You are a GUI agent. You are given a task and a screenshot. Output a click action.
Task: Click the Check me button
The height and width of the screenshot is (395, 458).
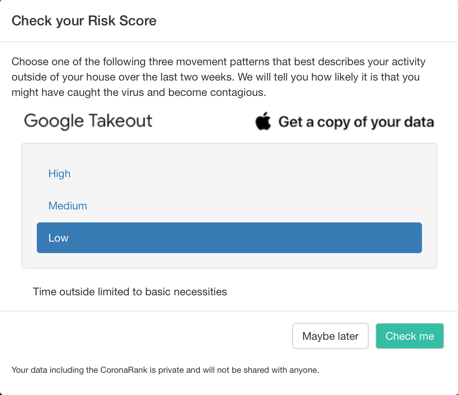pyautogui.click(x=410, y=336)
